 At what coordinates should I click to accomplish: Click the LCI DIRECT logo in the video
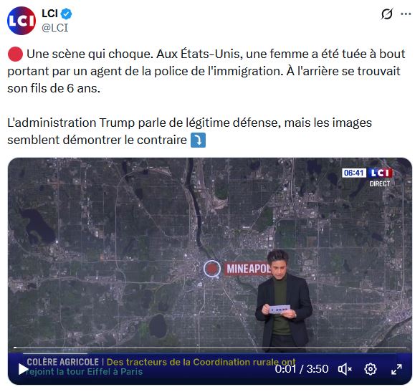[x=380, y=178]
